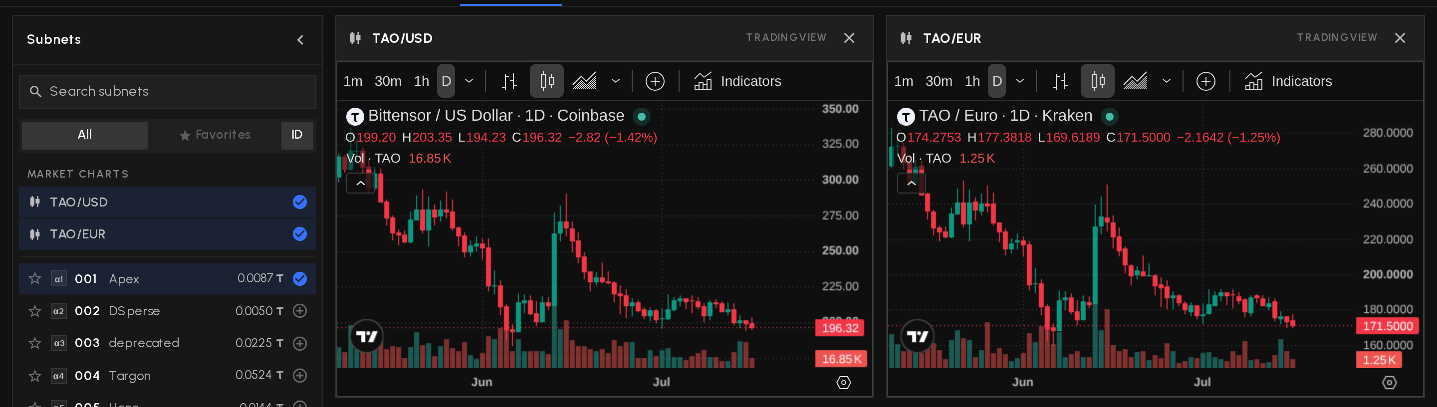Click the MARKET CHARTS heading
This screenshot has height=407, width=1437.
point(78,174)
